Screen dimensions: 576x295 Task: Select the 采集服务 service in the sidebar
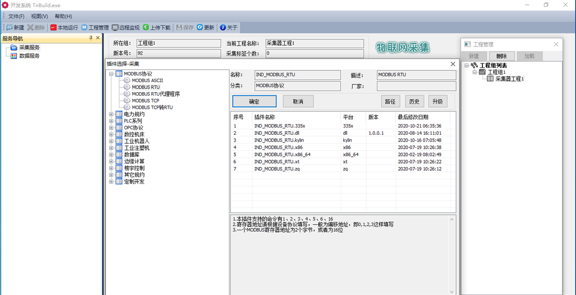pos(29,47)
